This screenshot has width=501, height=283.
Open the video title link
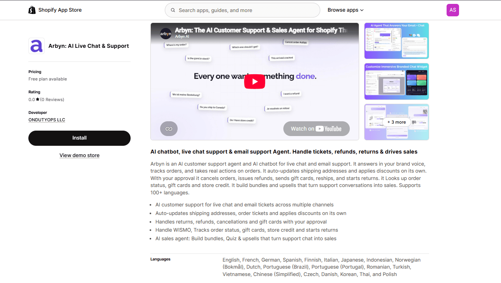261,30
